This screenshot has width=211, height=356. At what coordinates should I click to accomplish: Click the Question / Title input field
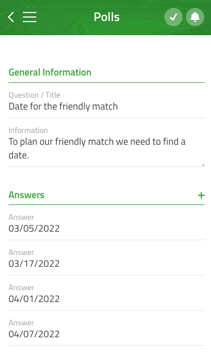pyautogui.click(x=106, y=107)
